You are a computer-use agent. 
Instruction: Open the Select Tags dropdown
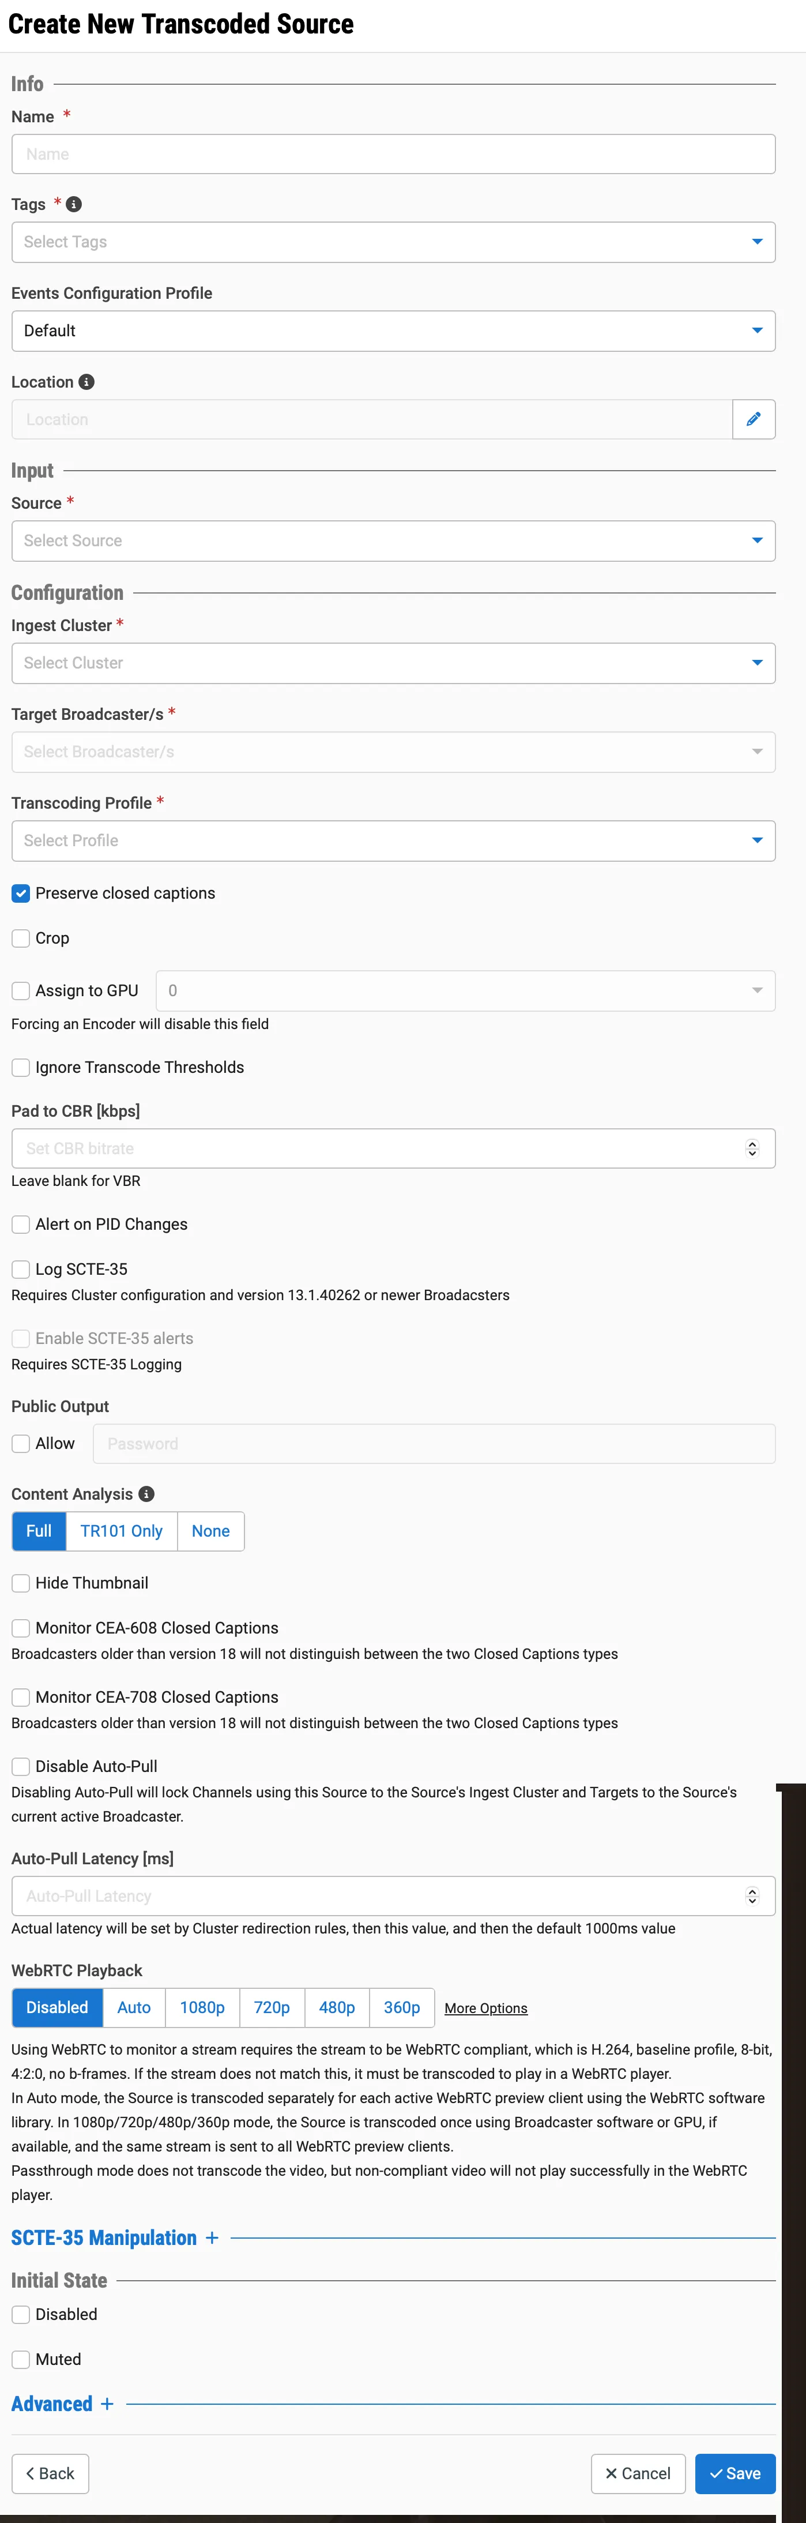(394, 242)
